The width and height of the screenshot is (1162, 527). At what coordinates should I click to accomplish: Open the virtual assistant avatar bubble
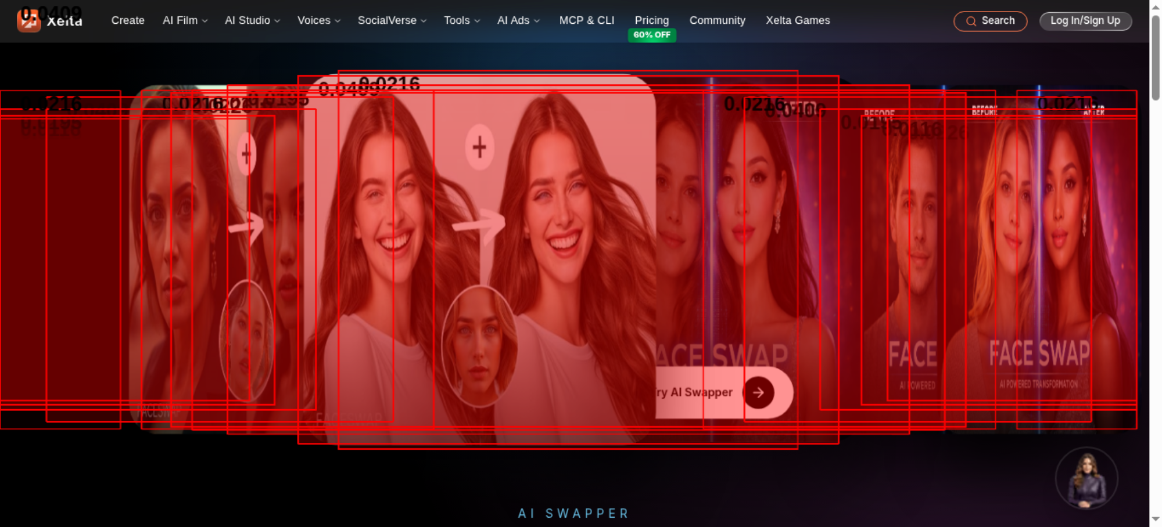click(x=1086, y=478)
